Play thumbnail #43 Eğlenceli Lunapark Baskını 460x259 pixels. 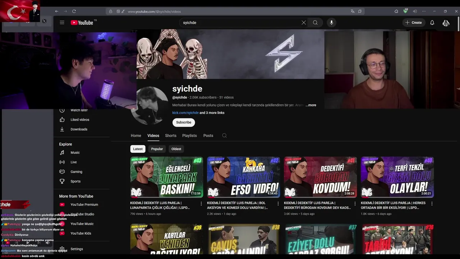[x=166, y=177]
